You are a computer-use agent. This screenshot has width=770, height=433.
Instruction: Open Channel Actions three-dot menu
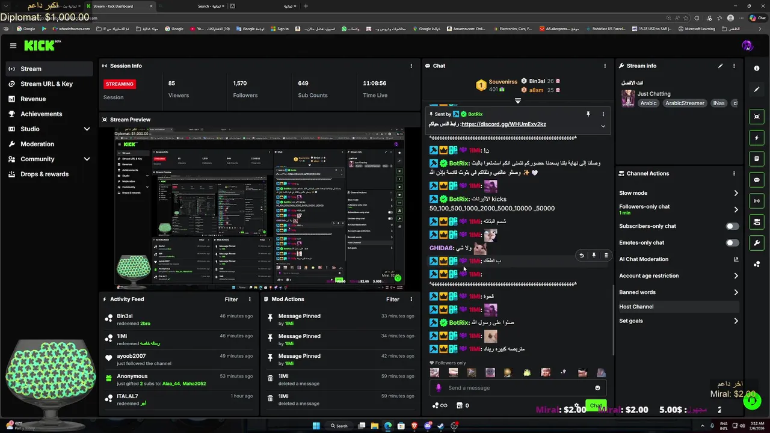point(734,173)
